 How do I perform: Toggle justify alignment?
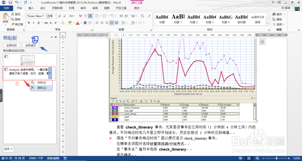click(111, 23)
